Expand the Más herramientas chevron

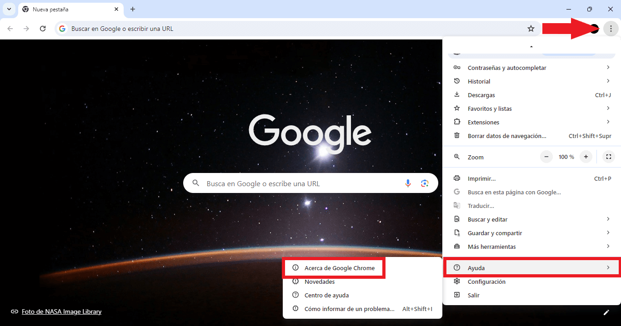click(608, 246)
